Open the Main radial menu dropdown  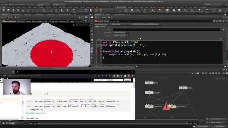click(x=60, y=5)
